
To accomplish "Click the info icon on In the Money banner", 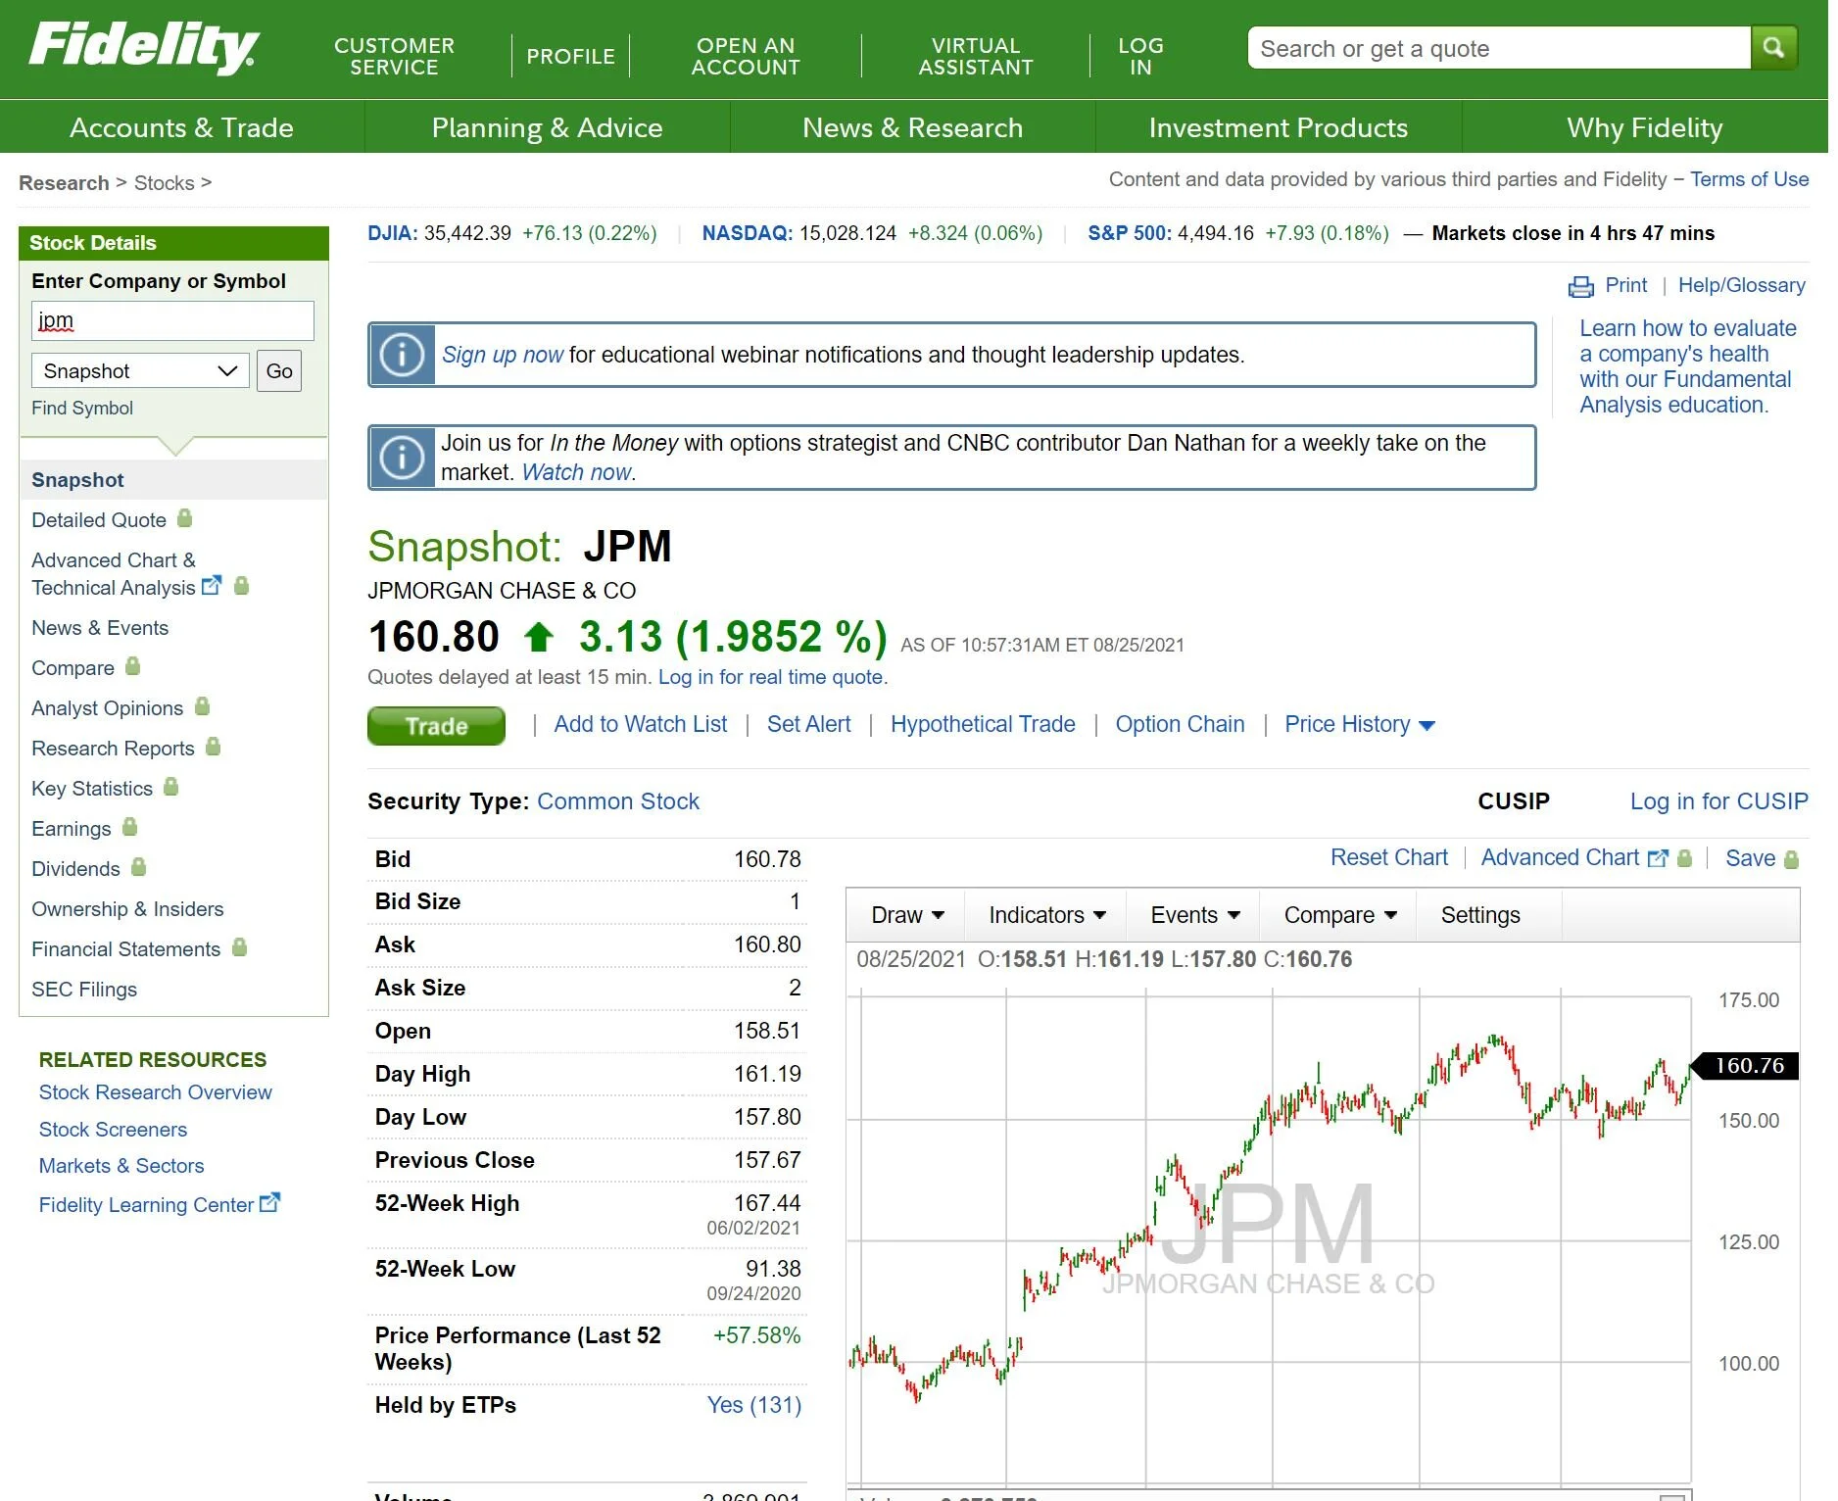I will click(402, 458).
